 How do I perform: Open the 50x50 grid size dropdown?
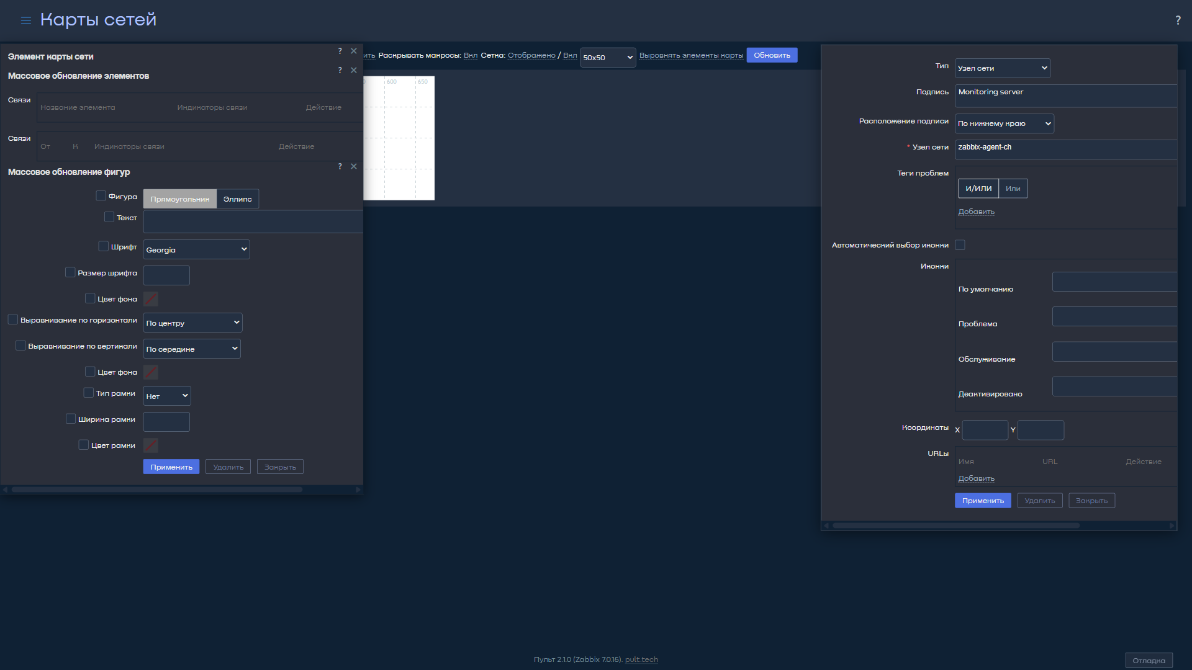(608, 57)
